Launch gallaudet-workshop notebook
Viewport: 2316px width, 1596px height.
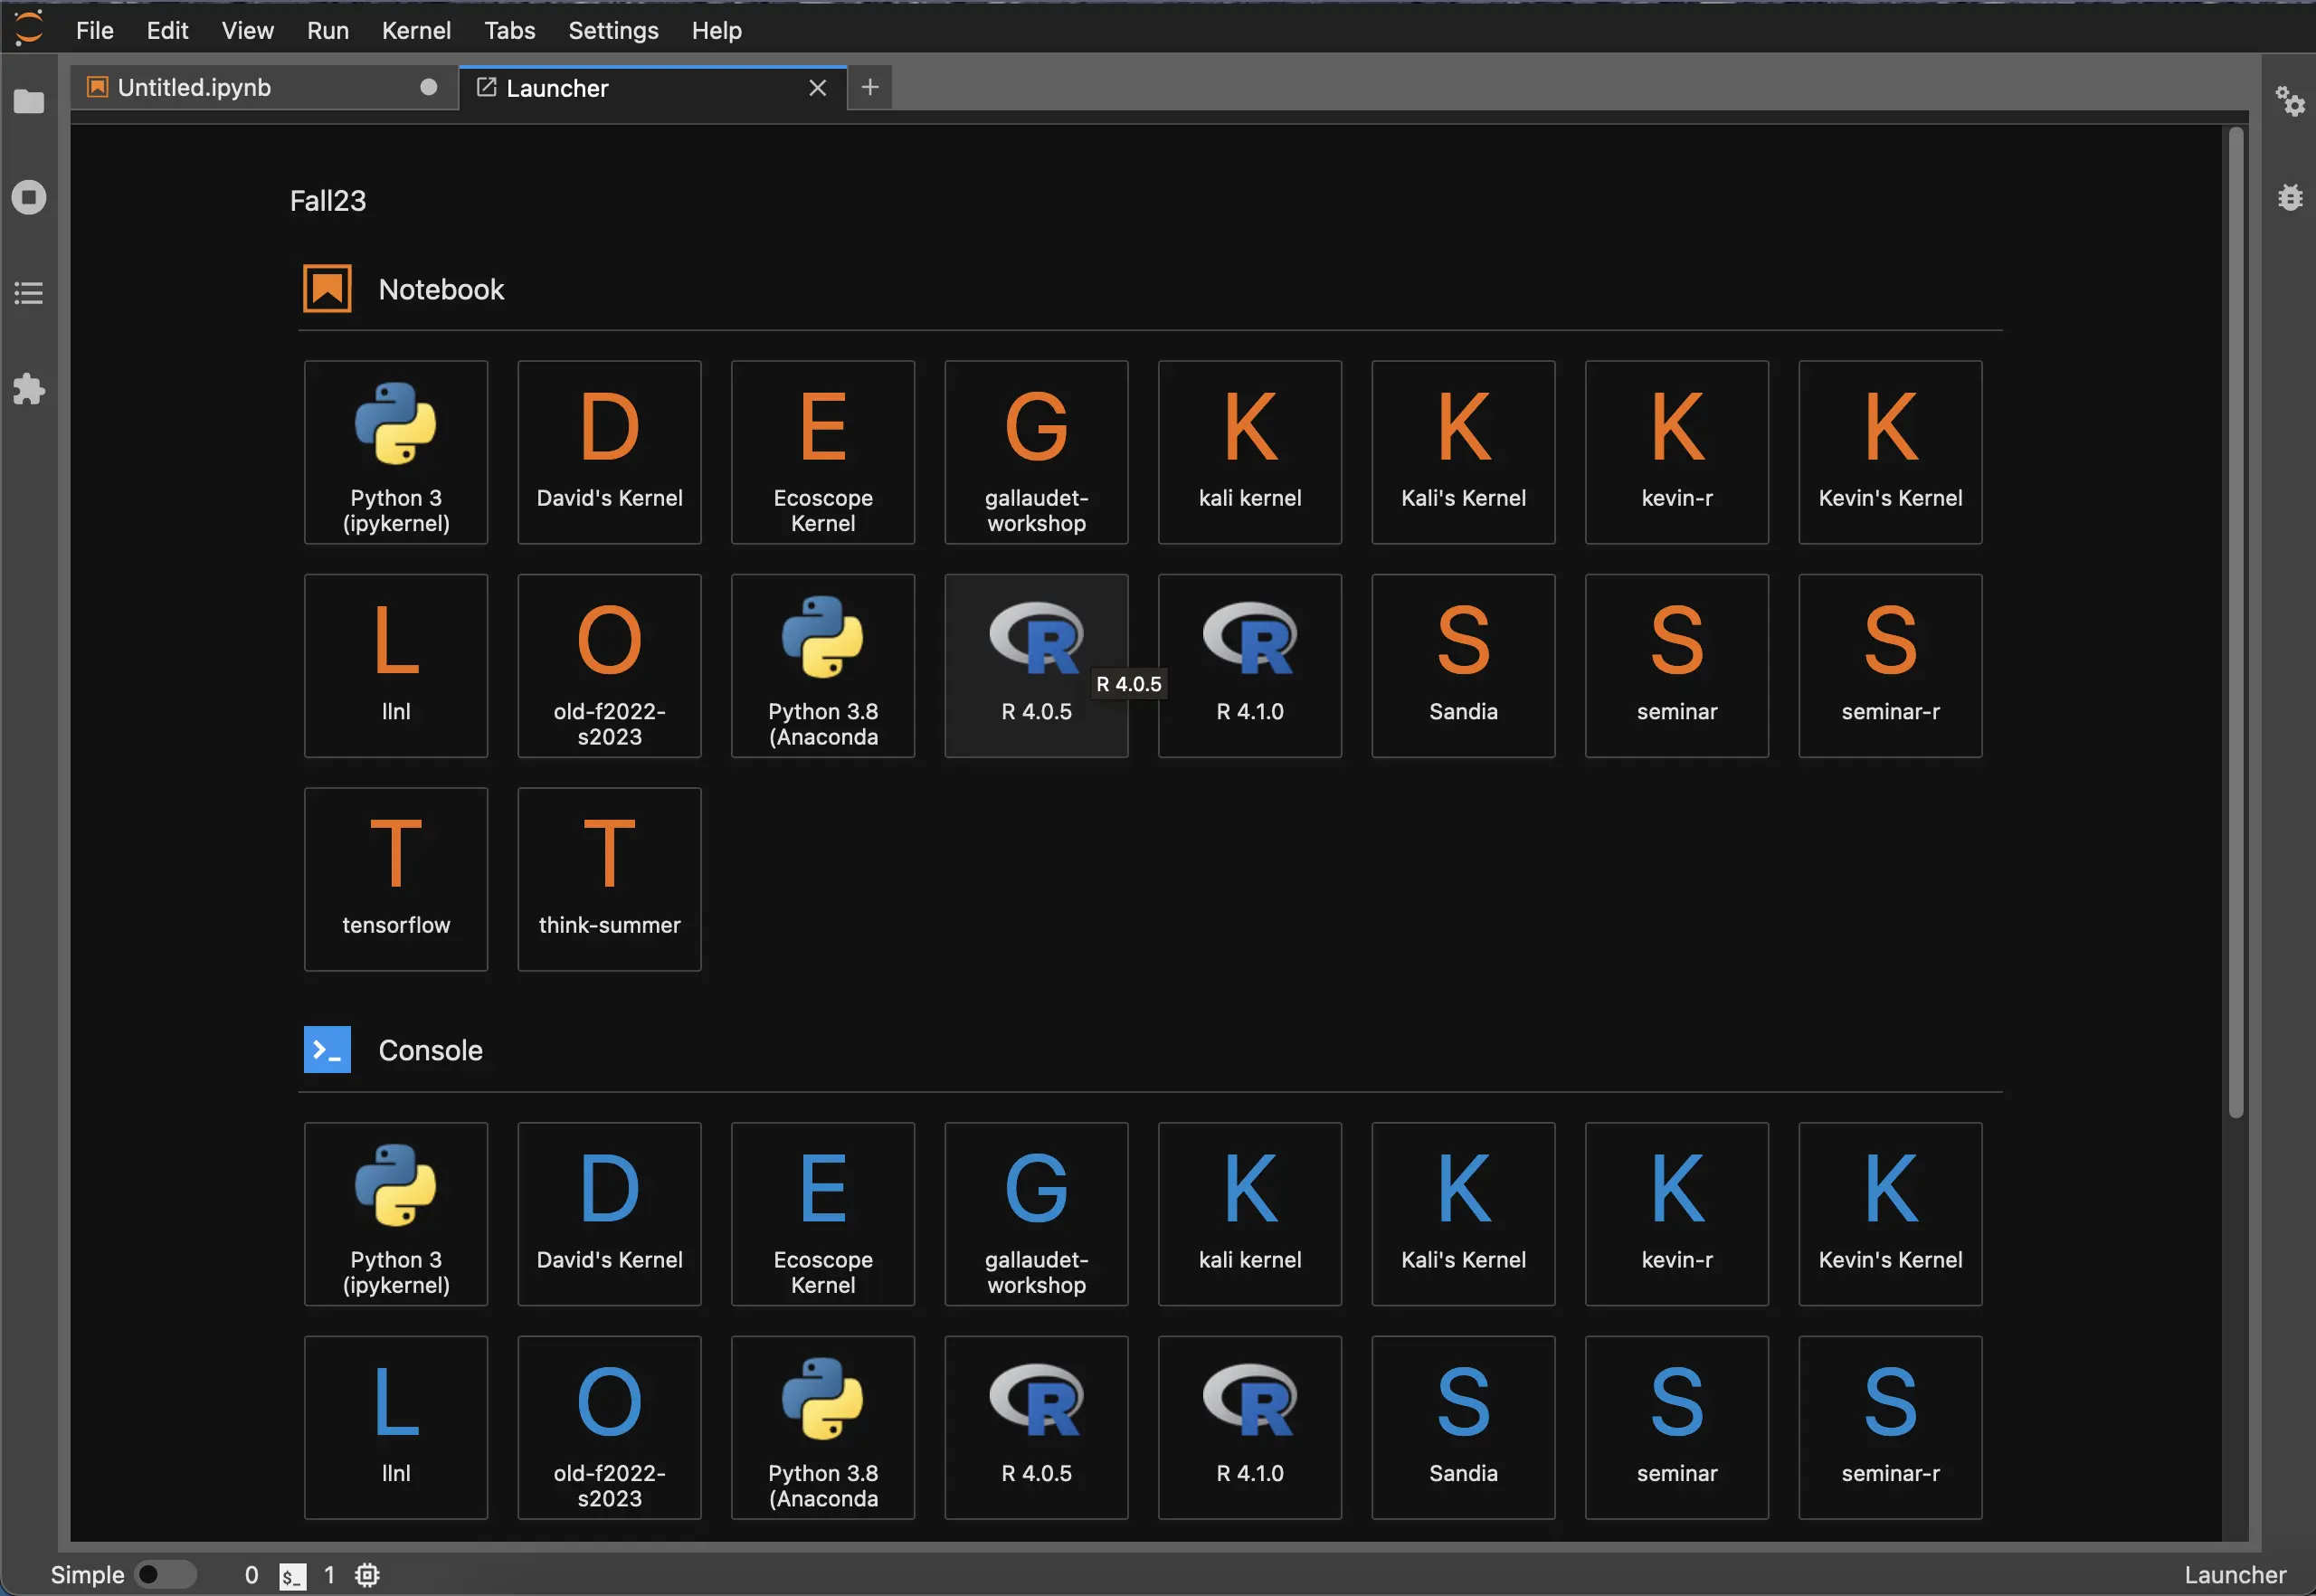tap(1036, 452)
